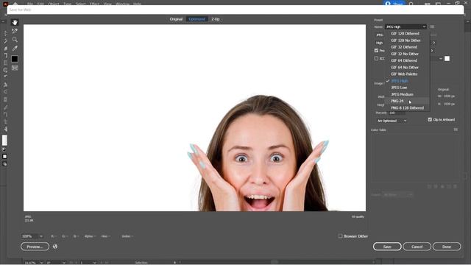Open the browser preview globe icon
Screen dimensions: 471x265
coord(55,247)
